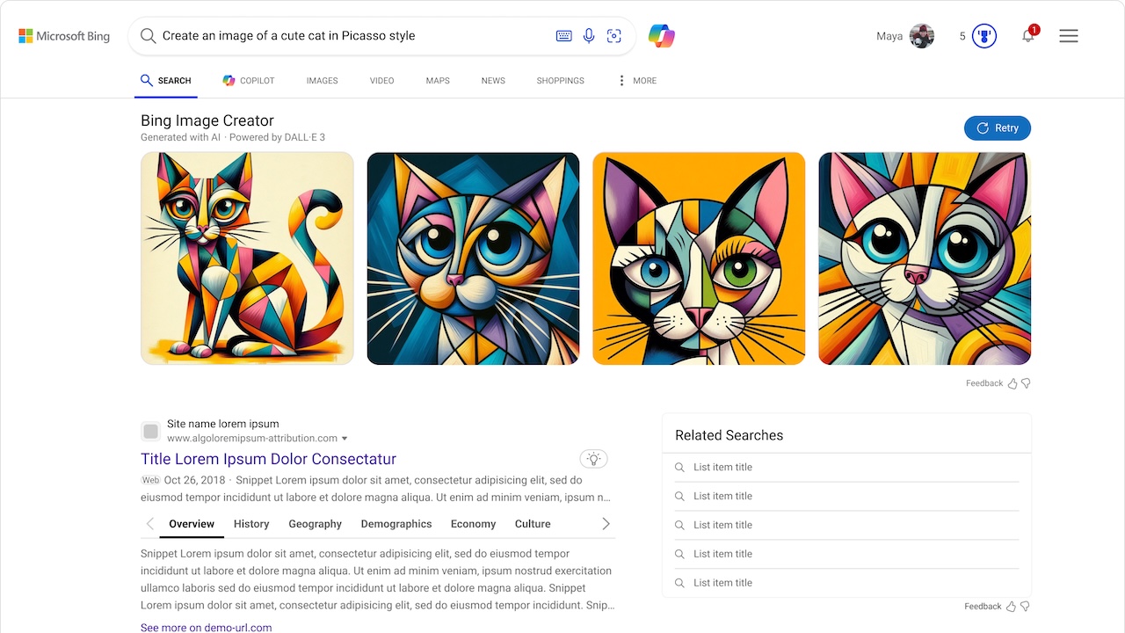1125x633 pixels.
Task: Click the Microsoft Bing logo
Action: tap(63, 35)
